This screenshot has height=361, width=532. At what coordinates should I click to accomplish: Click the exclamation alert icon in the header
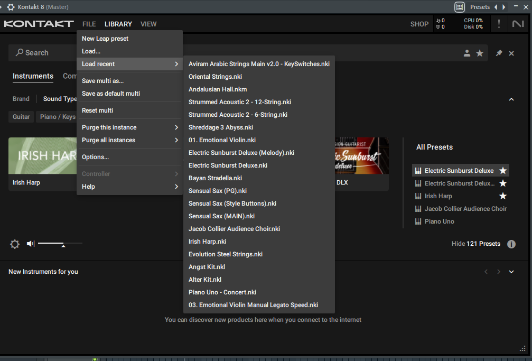(498, 24)
